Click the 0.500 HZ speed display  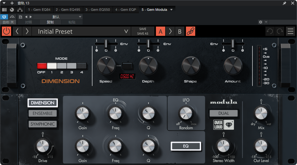pyautogui.click(x=127, y=76)
